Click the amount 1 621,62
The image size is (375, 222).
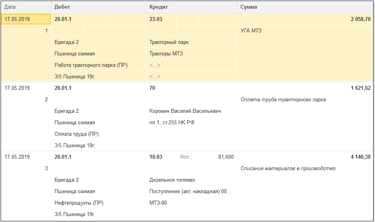[x=361, y=88]
